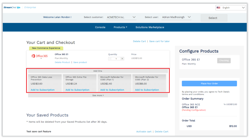Activate the saved cart
This screenshot has width=249, height=138.
click(144, 132)
